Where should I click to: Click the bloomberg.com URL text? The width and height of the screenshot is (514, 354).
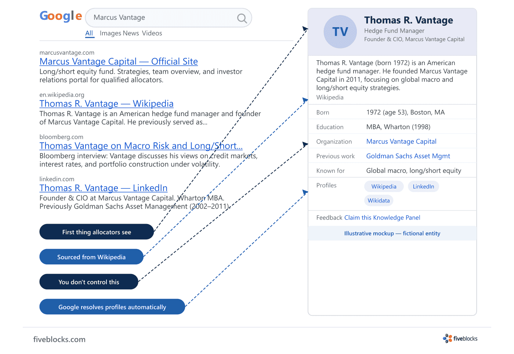[x=61, y=137]
